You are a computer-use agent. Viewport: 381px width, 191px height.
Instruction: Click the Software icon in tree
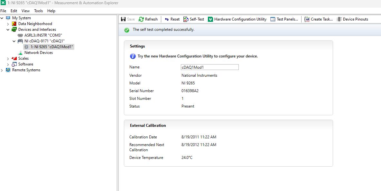[x=14, y=64]
